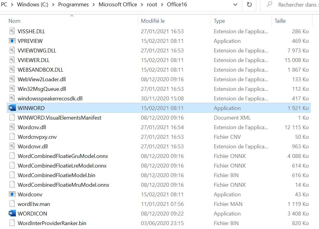Click the 1 921 Ko size of WINWORD
This screenshot has width=319, height=229.
(298, 108)
